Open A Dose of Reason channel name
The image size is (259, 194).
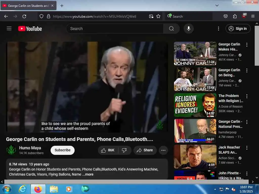(230, 107)
